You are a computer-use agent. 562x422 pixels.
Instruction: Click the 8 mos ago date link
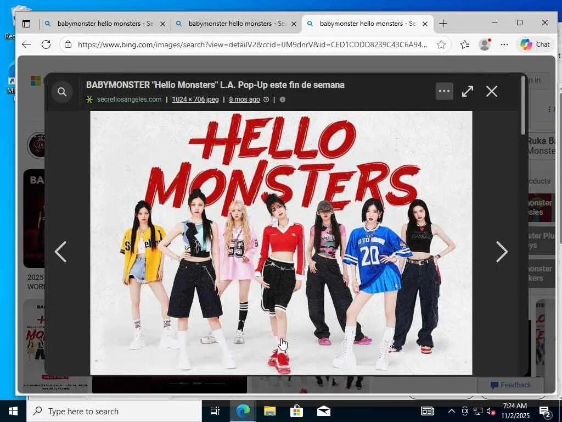(x=244, y=99)
